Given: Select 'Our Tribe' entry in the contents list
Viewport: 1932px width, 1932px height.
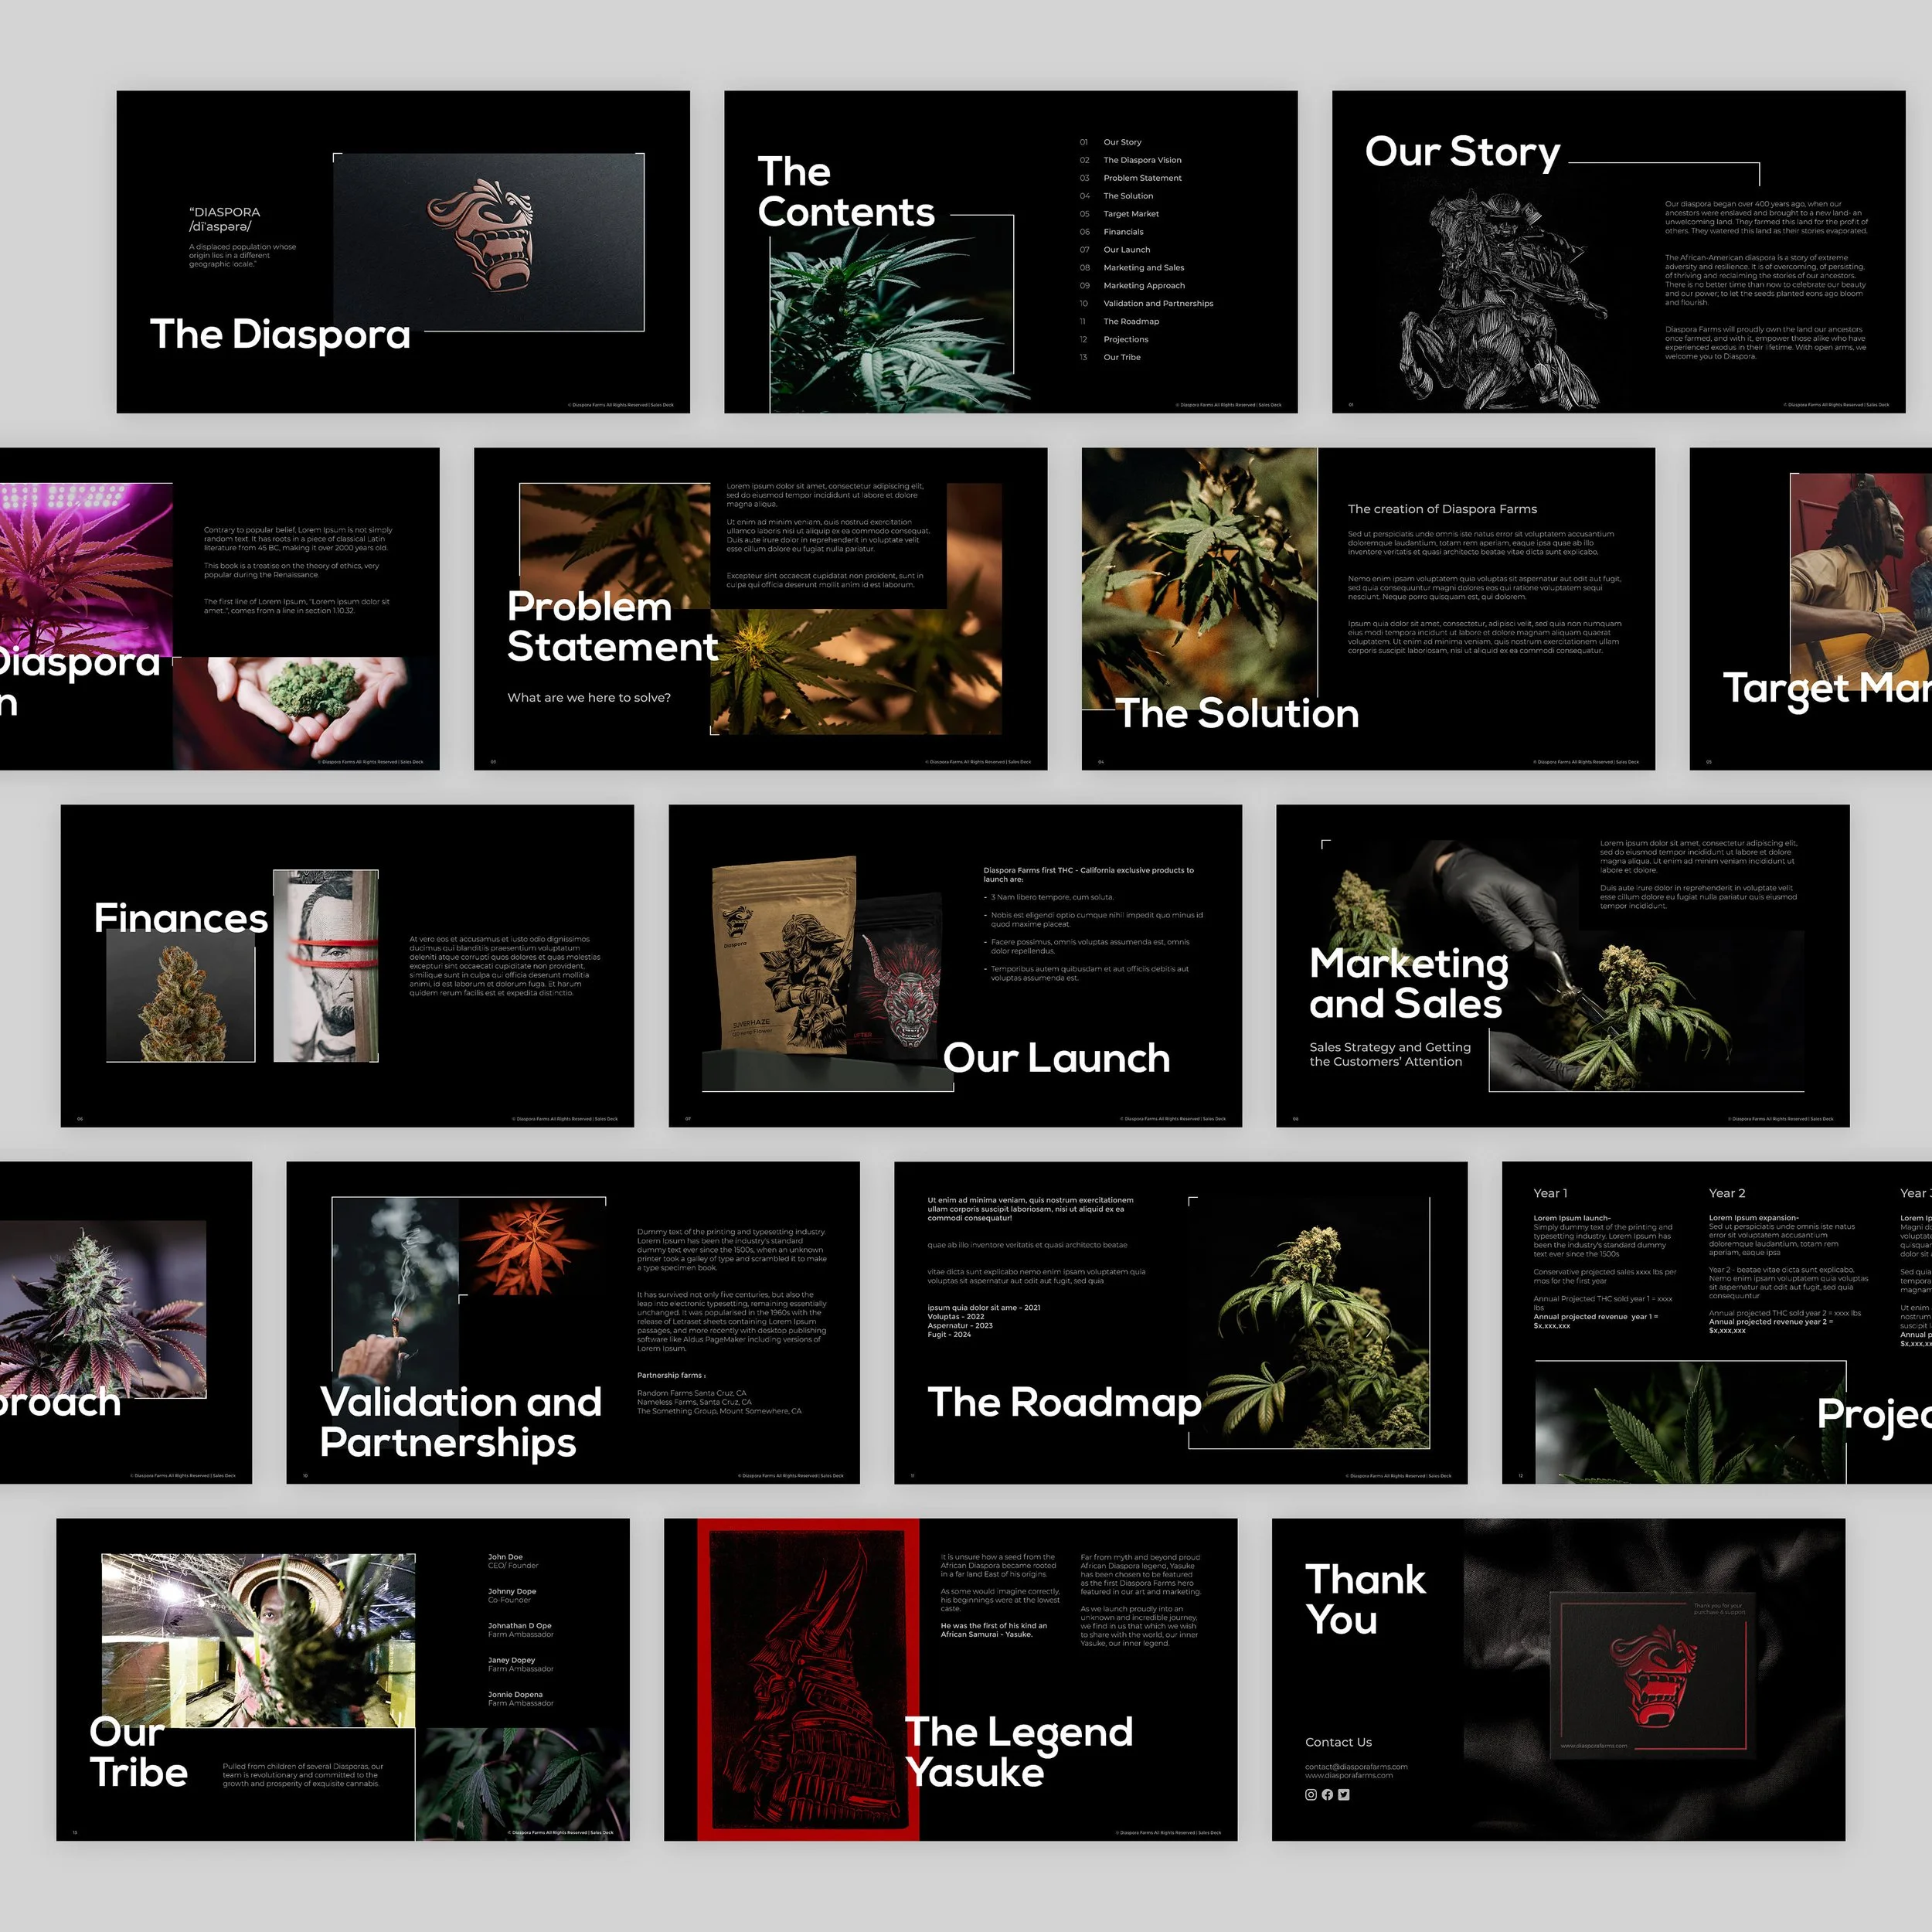Looking at the screenshot, I should click(x=1121, y=357).
